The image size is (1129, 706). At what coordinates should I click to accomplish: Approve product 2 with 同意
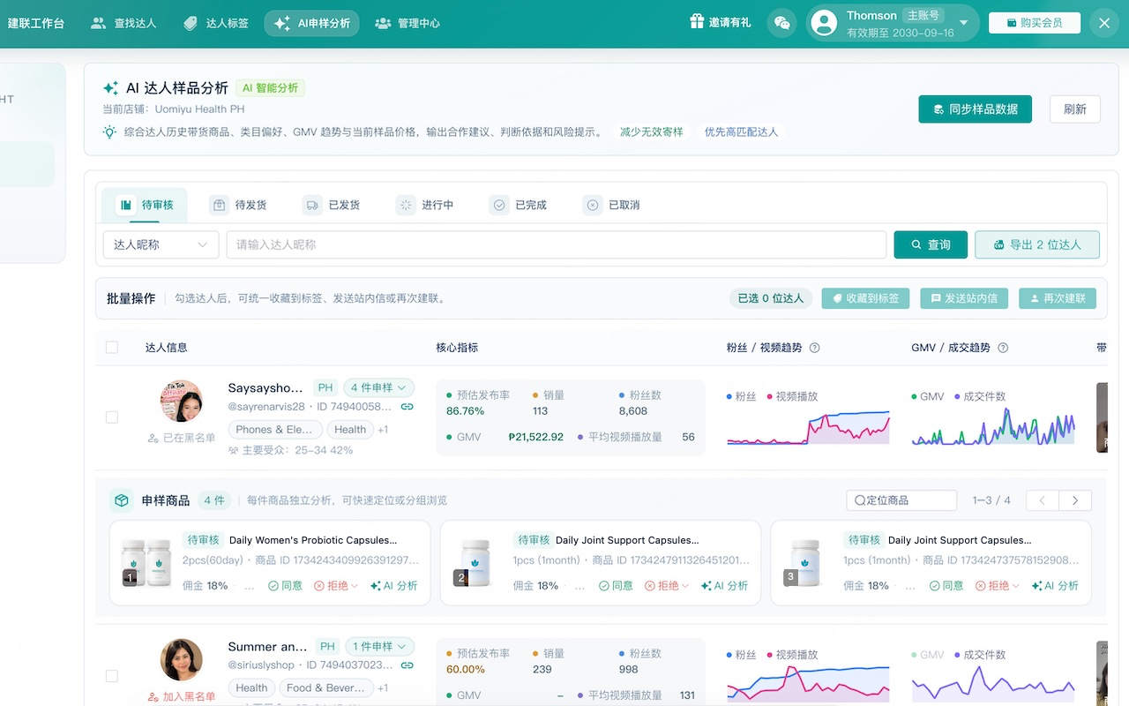click(x=616, y=585)
